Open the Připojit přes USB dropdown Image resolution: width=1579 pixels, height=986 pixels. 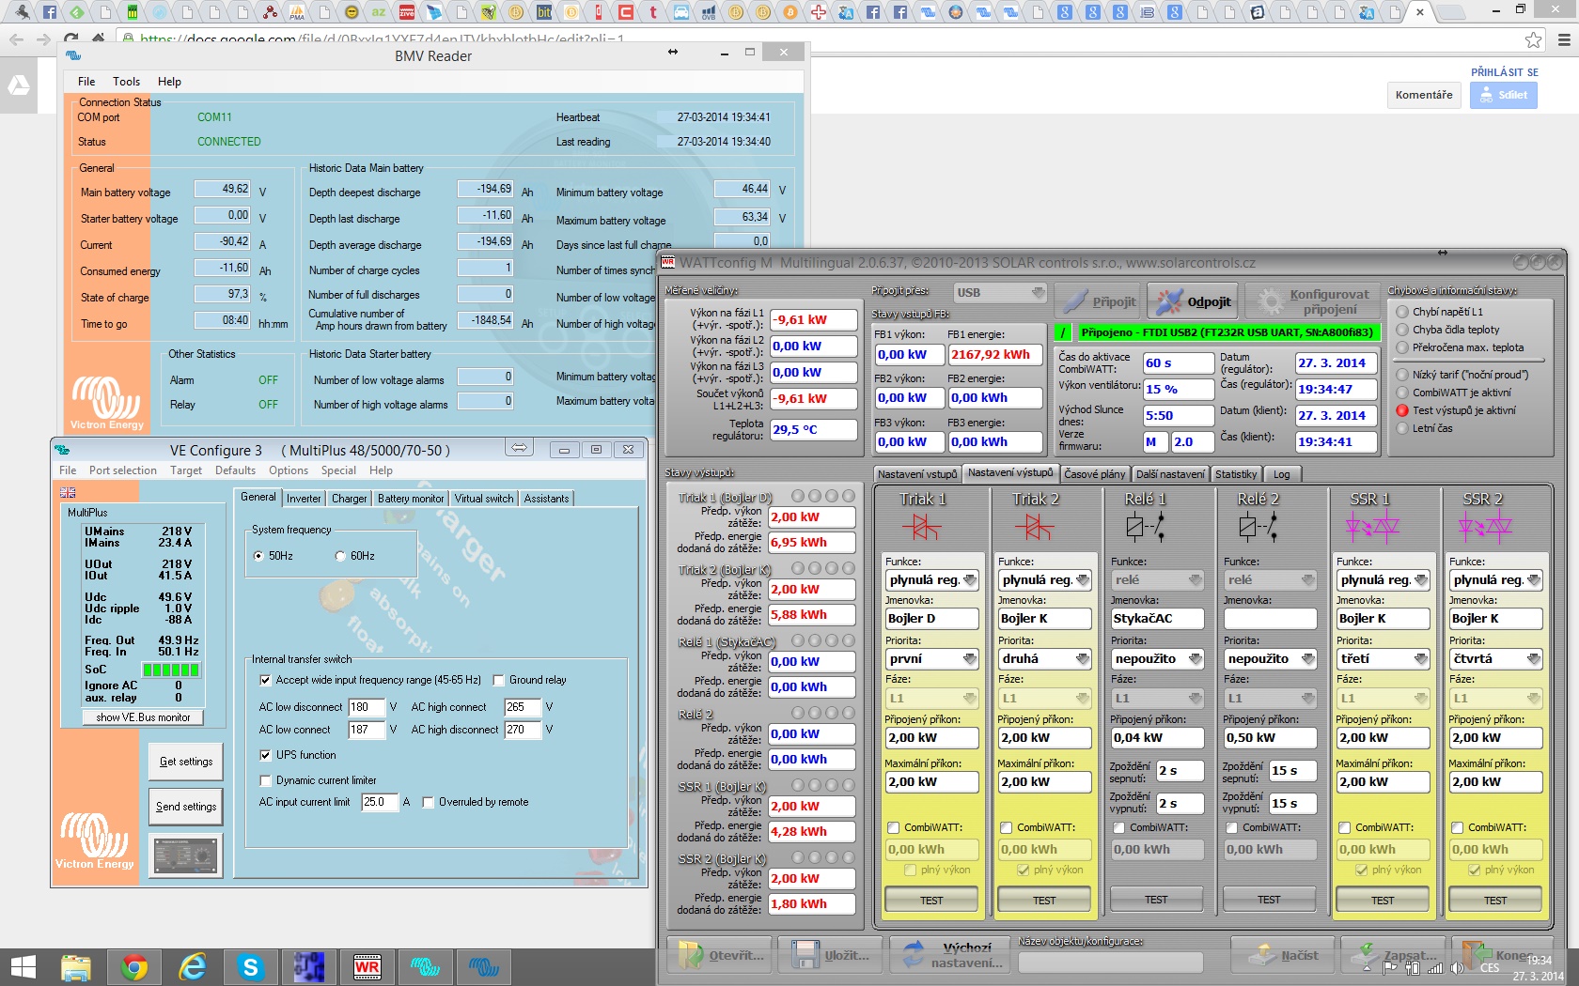[x=1000, y=293]
